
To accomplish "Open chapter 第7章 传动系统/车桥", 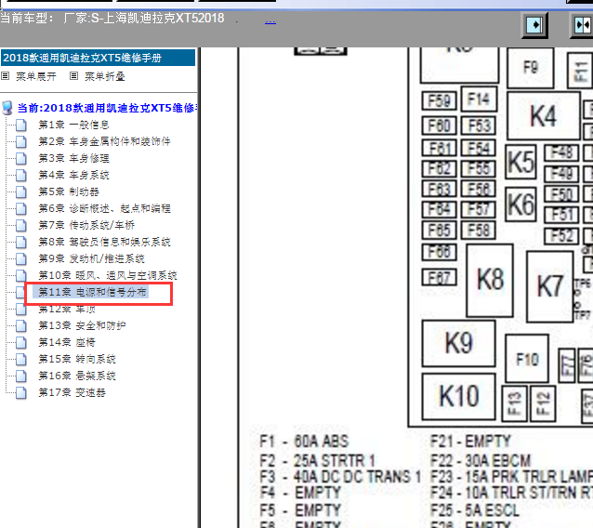I will [x=86, y=225].
